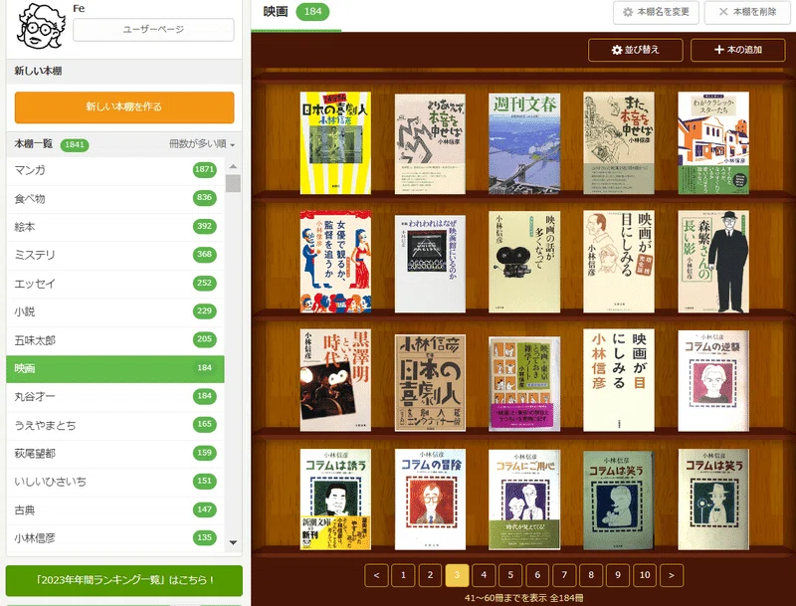Open the コラムは誘う book cover

335,500
